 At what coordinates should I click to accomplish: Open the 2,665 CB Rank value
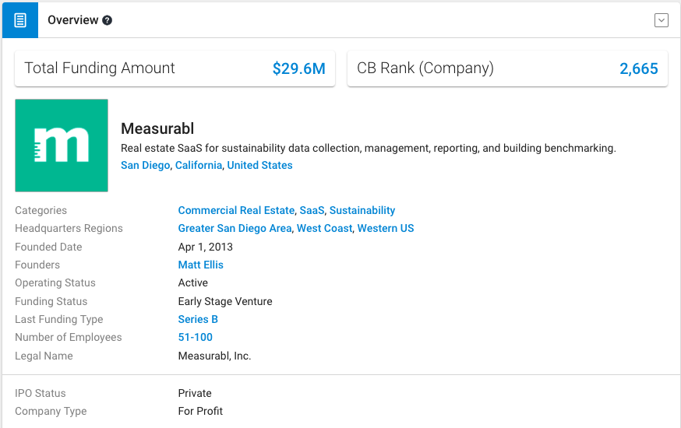[638, 68]
